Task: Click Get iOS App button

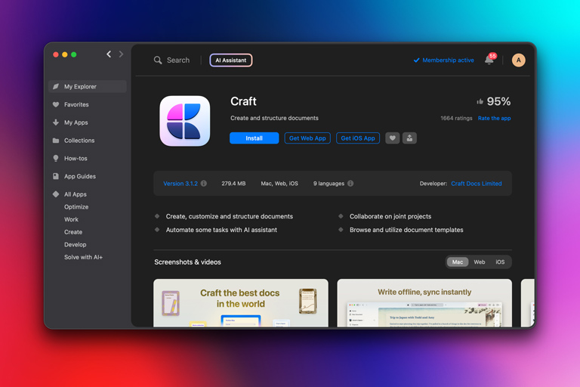Action: (x=358, y=138)
